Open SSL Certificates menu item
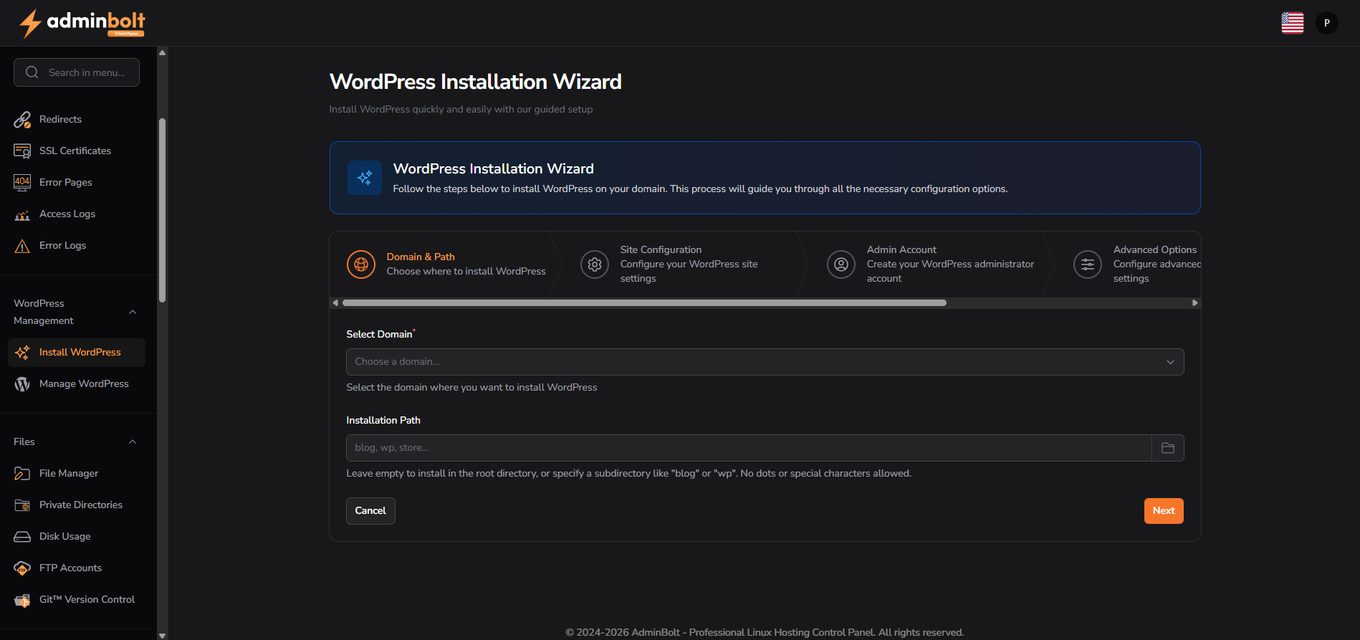 tap(77, 151)
